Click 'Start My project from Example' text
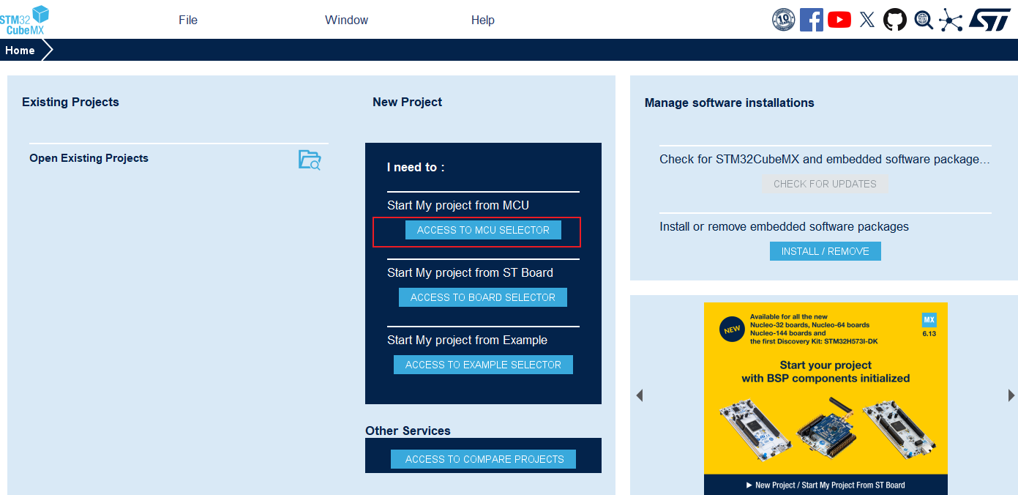 coord(467,340)
